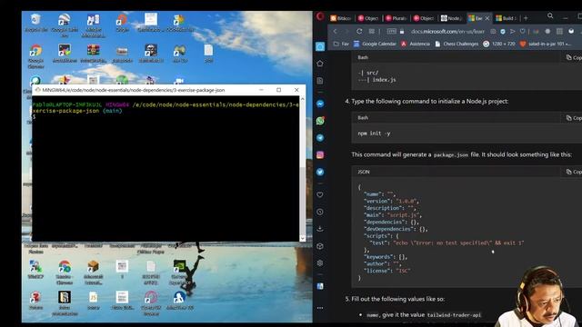Open browsing history clock icon in the sidebar
Viewport: 582px width, 327px height.
pos(320,212)
